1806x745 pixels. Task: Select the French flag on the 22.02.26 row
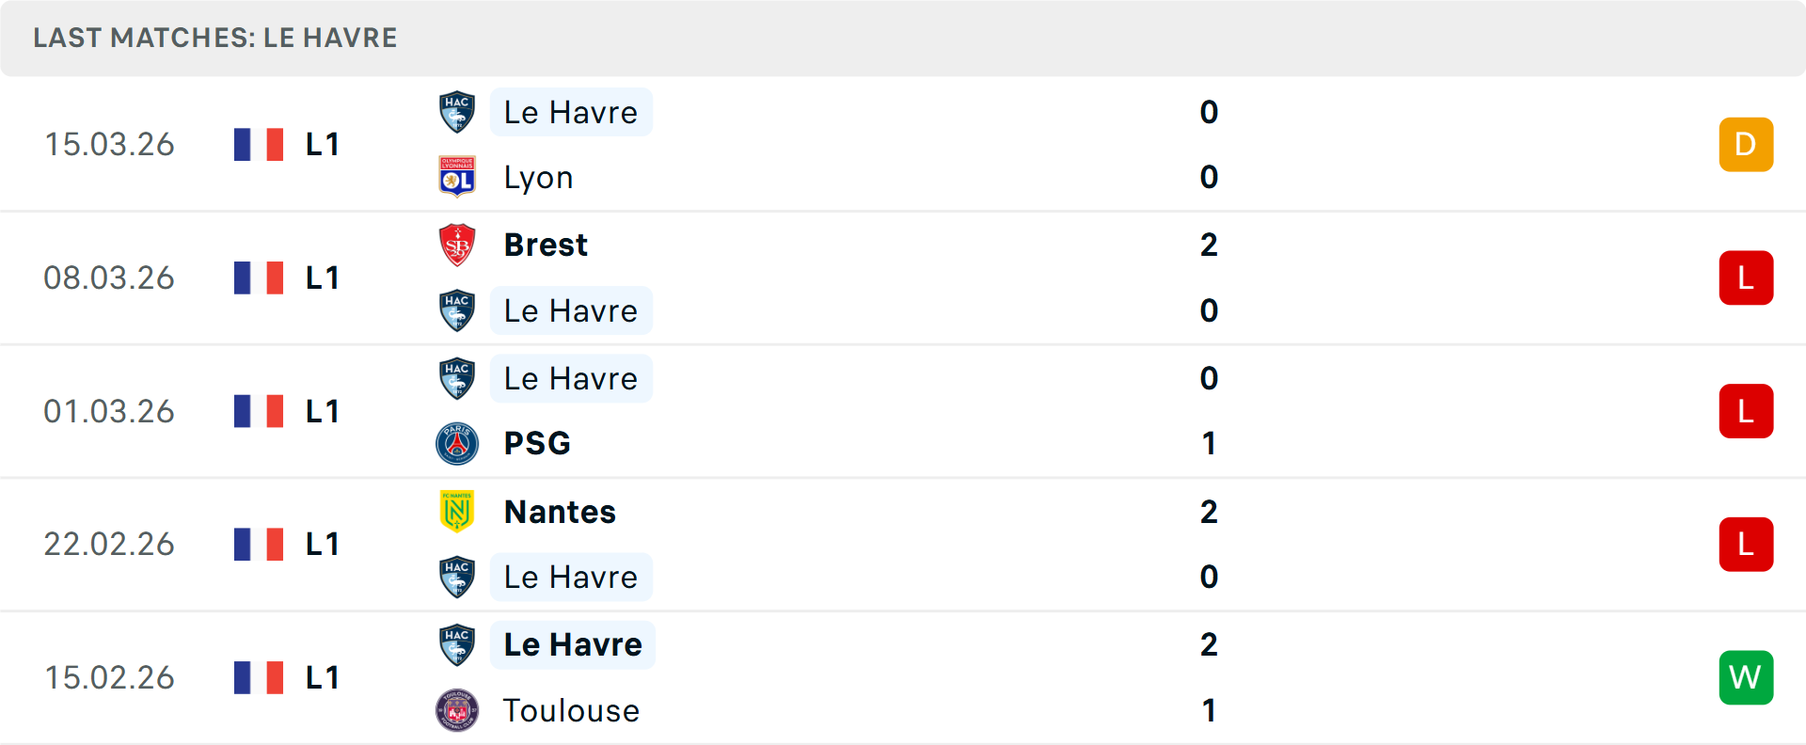coord(259,544)
